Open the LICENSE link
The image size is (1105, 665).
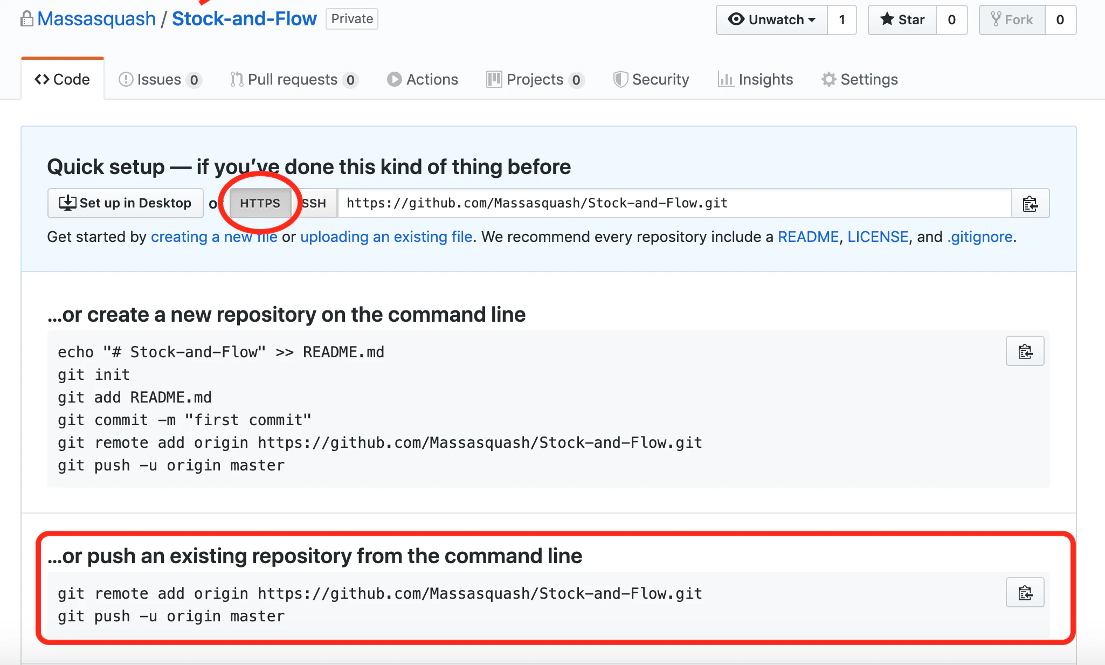878,237
